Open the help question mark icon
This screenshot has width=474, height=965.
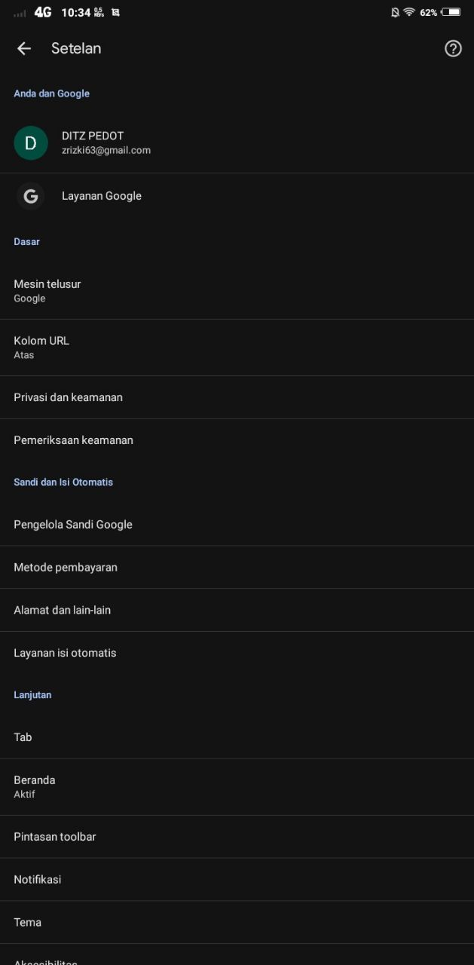click(x=453, y=48)
